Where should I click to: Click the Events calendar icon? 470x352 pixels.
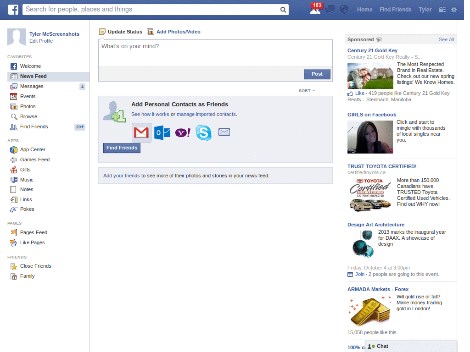point(14,97)
